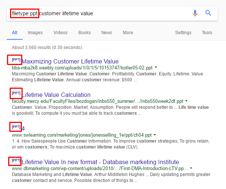The image size is (226, 189).
Task: Click the www.swlearning.com URL text
Action: 82,135
